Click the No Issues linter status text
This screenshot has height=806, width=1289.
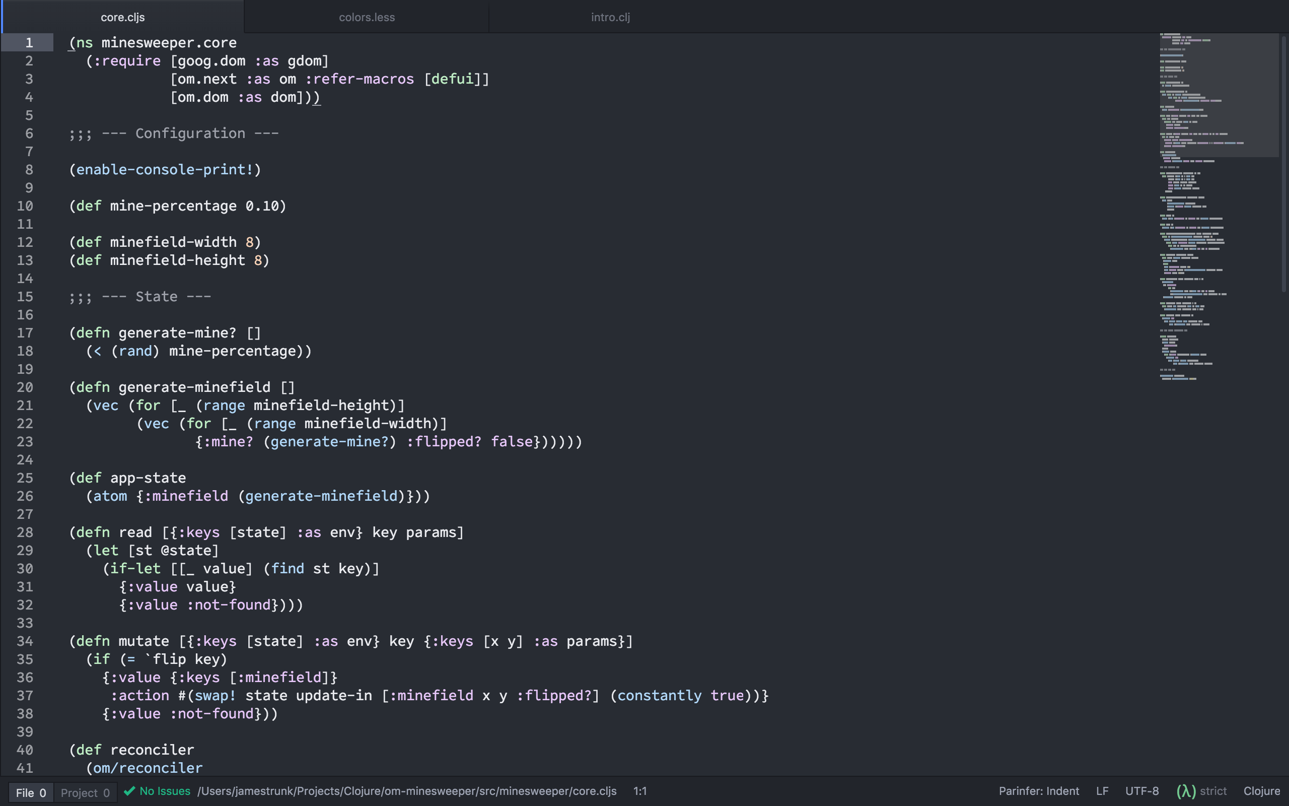[165, 791]
